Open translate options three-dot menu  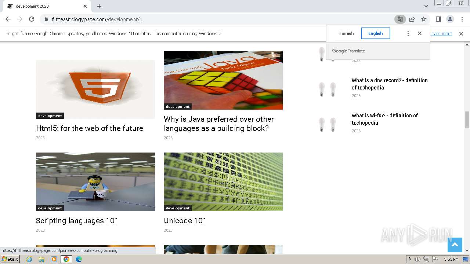point(408,33)
